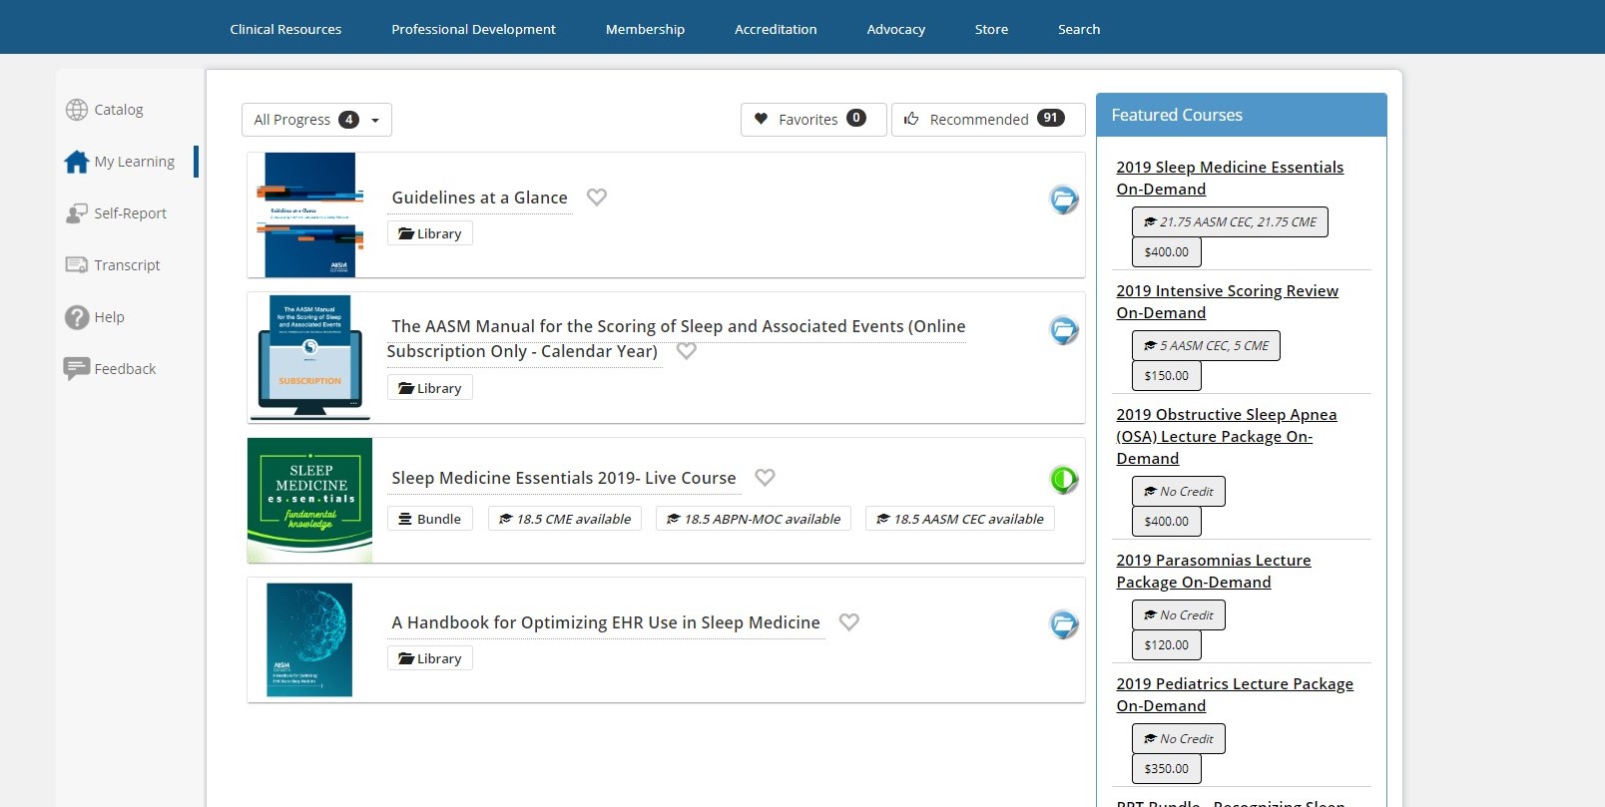Open 2019 Pediatrics Lecture Package On-Demand link
The image size is (1605, 807).
click(x=1235, y=695)
